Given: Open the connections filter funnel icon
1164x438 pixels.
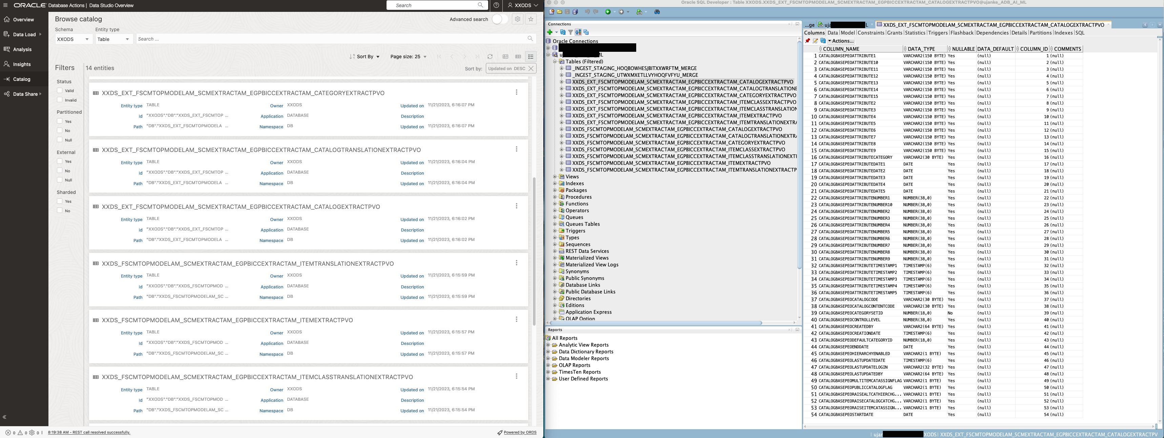Looking at the screenshot, I should pyautogui.click(x=571, y=32).
